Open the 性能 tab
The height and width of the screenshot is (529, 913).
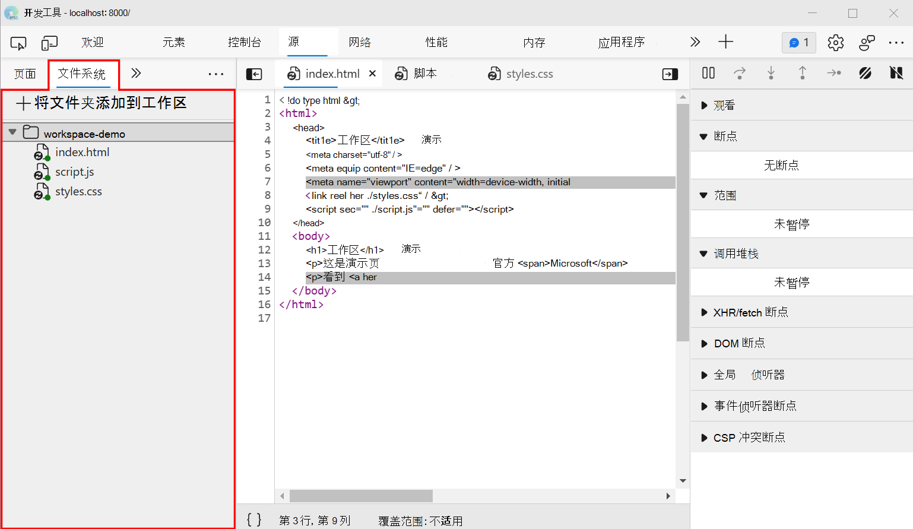436,42
